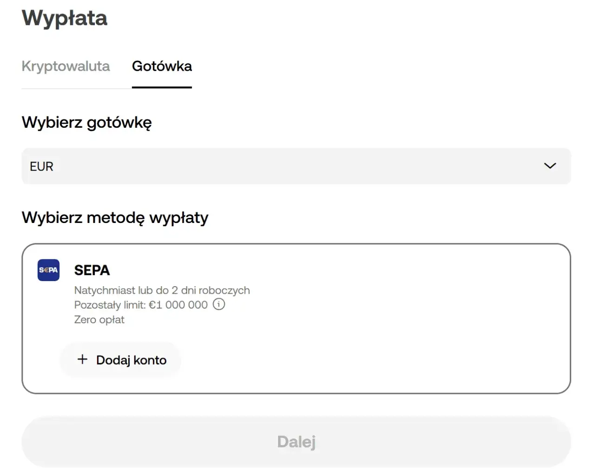Switch to the Kryptowaluta tab

click(66, 66)
